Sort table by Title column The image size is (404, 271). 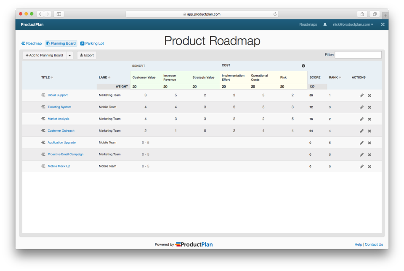47,77
